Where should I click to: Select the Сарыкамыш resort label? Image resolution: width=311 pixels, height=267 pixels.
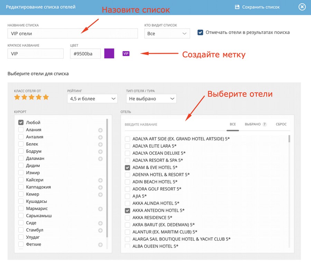[39, 216]
